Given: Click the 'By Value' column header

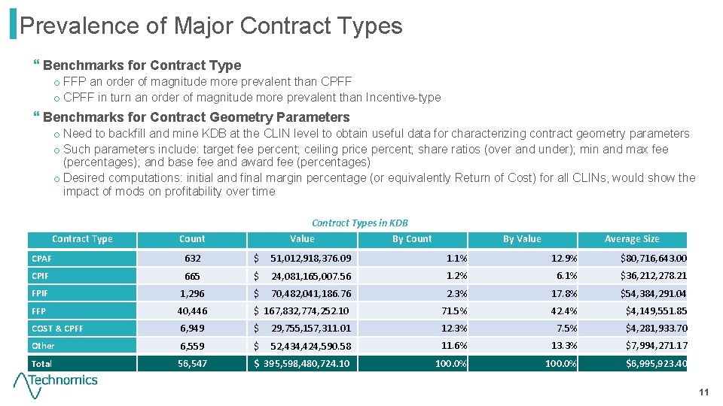Looking at the screenshot, I should pyautogui.click(x=522, y=239).
